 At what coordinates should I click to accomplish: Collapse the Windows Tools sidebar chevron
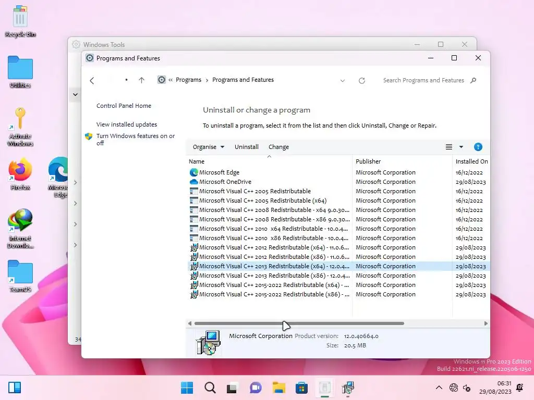pos(75,95)
